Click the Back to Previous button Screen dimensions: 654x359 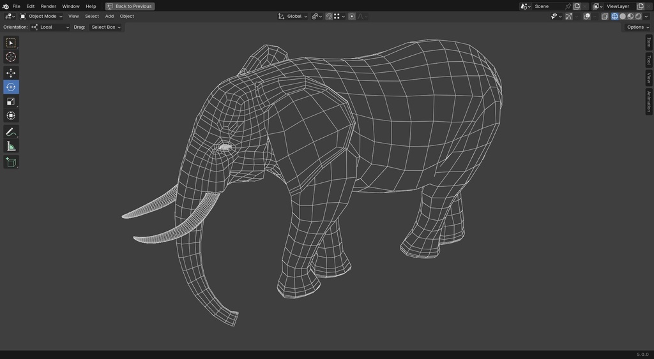[x=130, y=6]
